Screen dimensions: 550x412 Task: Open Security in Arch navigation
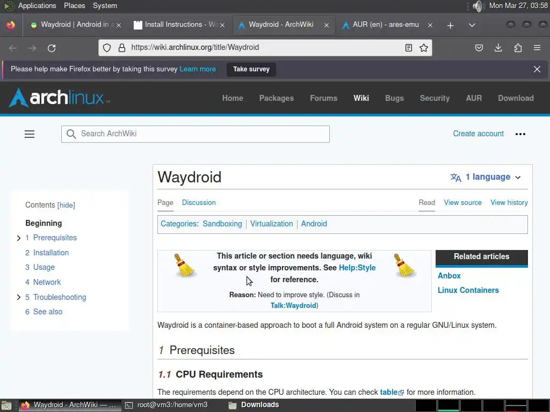coord(435,98)
